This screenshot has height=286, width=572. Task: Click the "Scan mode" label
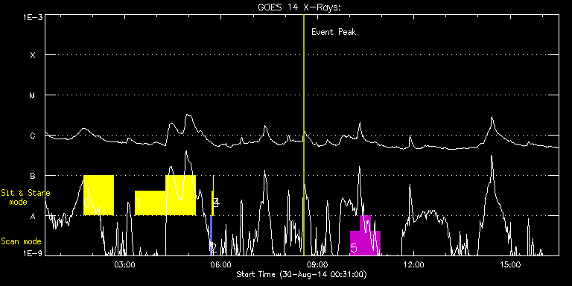coord(21,241)
